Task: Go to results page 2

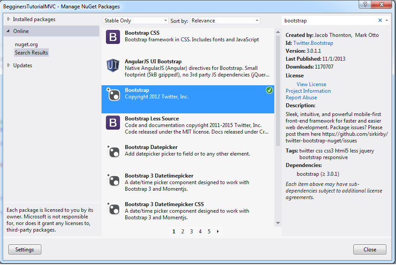Action: [182, 231]
